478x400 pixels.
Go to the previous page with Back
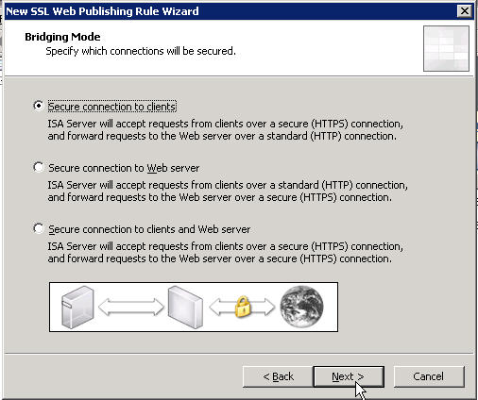278,376
